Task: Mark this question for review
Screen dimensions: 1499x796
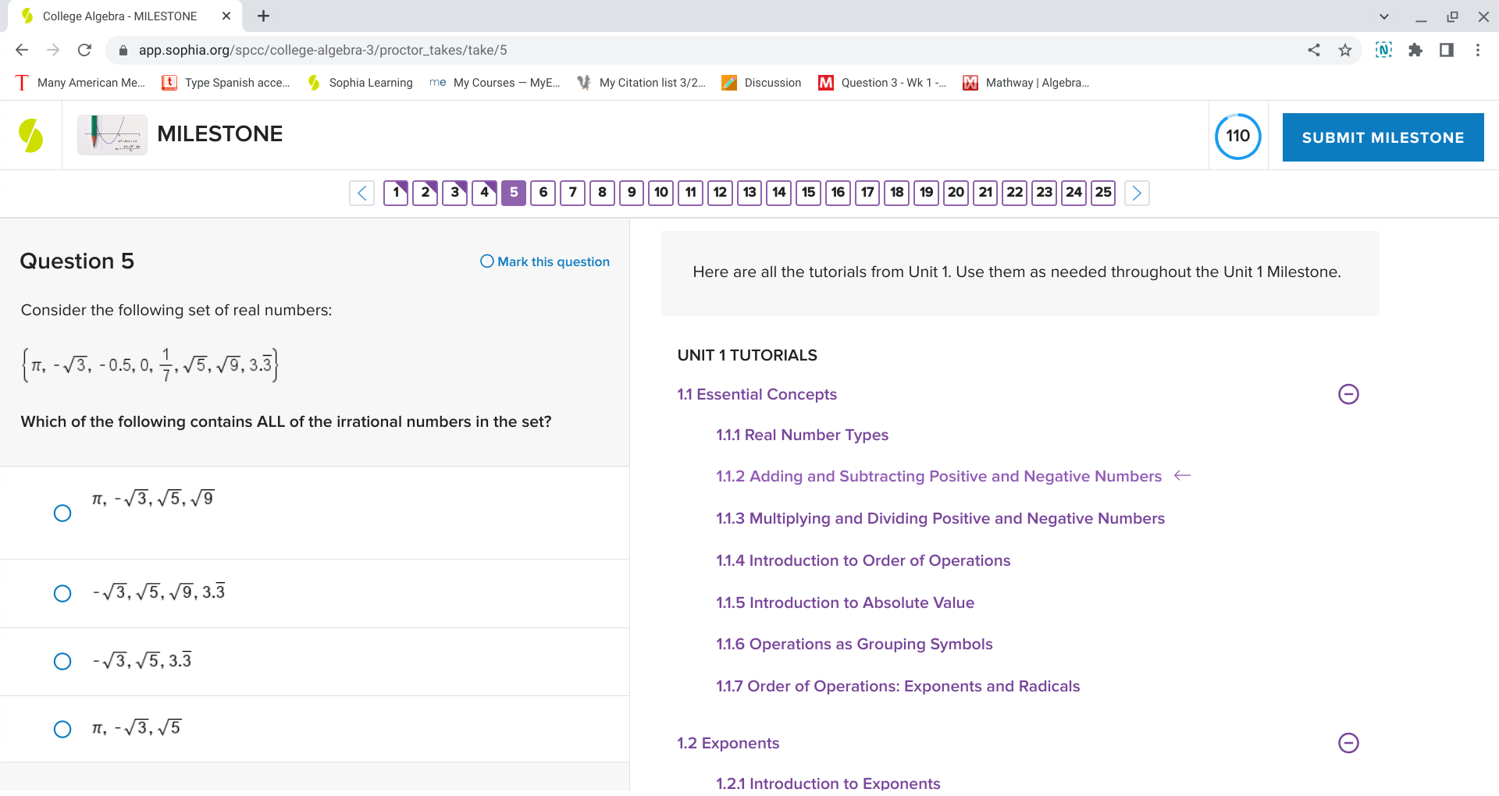Action: [545, 261]
